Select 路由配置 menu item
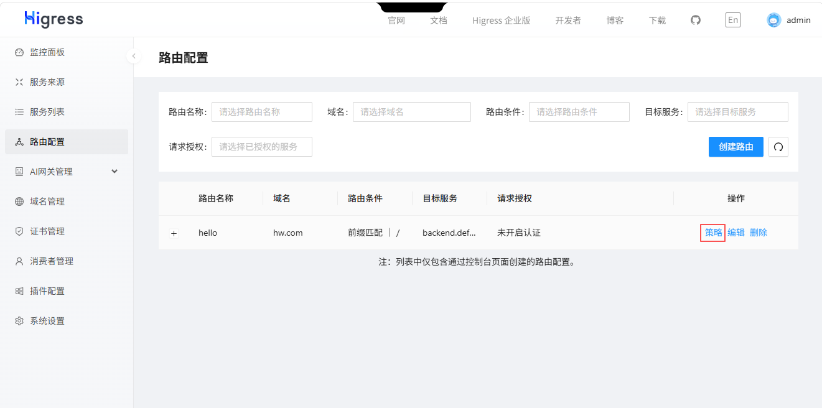This screenshot has width=822, height=408. point(67,142)
